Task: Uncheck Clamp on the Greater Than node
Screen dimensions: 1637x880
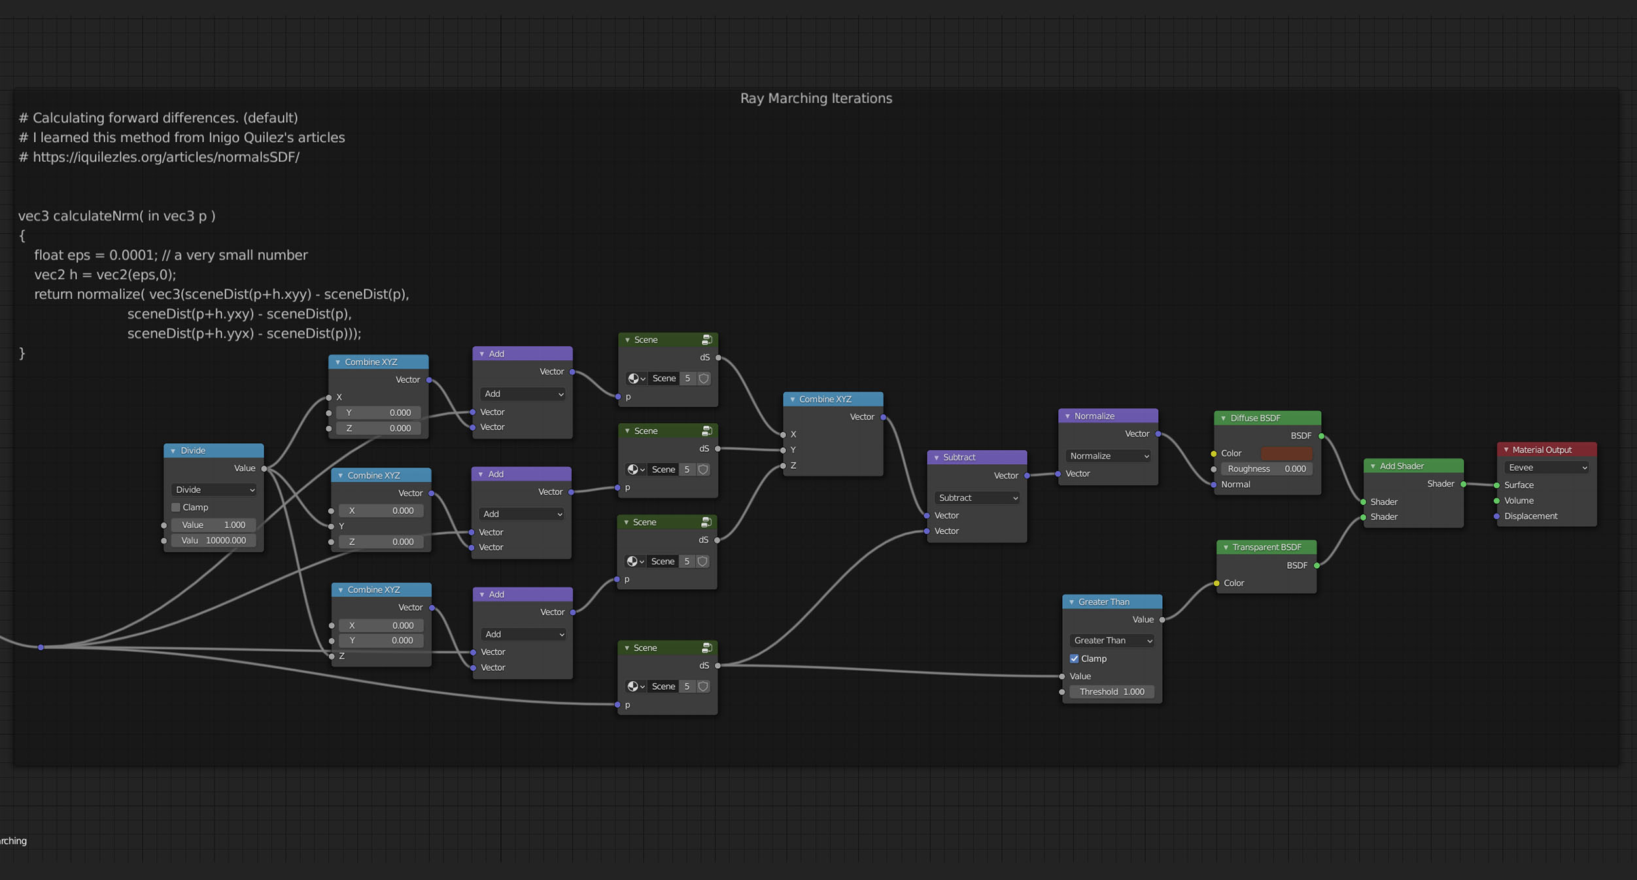Action: [x=1074, y=658]
